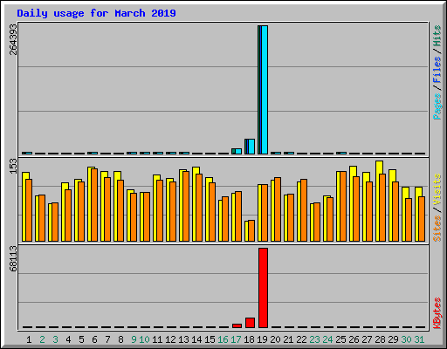447x349 pixels.
Task: Click the Pages legend label
Action: click(x=437, y=106)
